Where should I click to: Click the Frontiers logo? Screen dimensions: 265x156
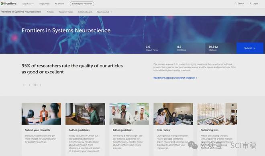click(8, 4)
